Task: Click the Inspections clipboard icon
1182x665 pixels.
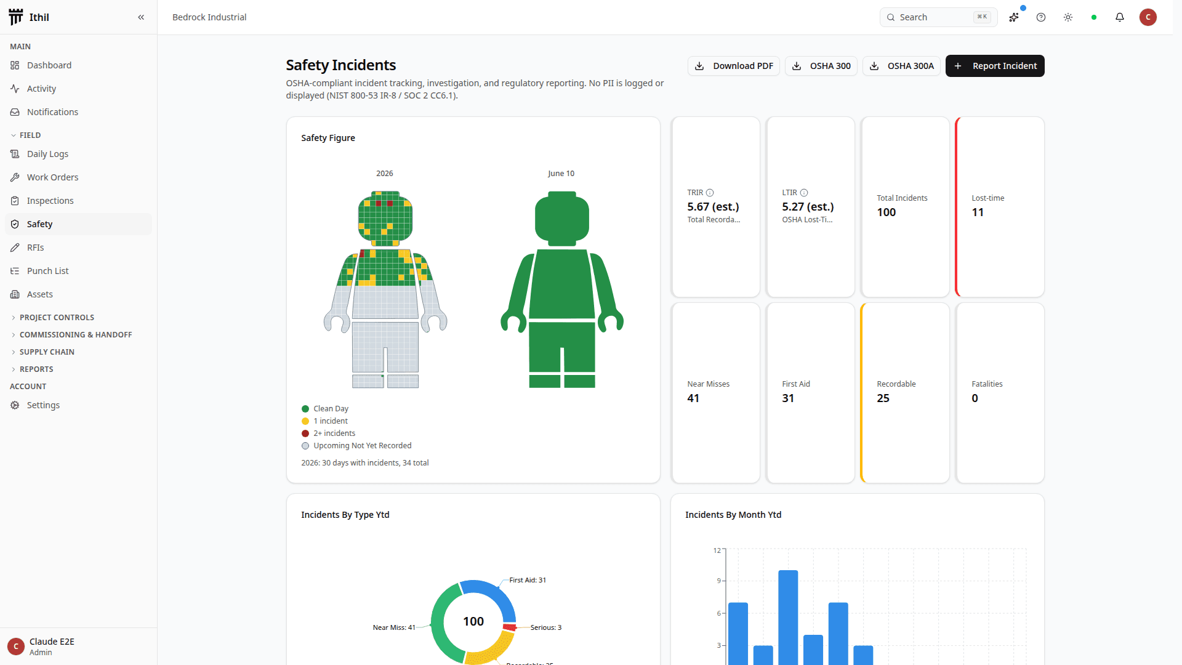Action: pyautogui.click(x=15, y=201)
